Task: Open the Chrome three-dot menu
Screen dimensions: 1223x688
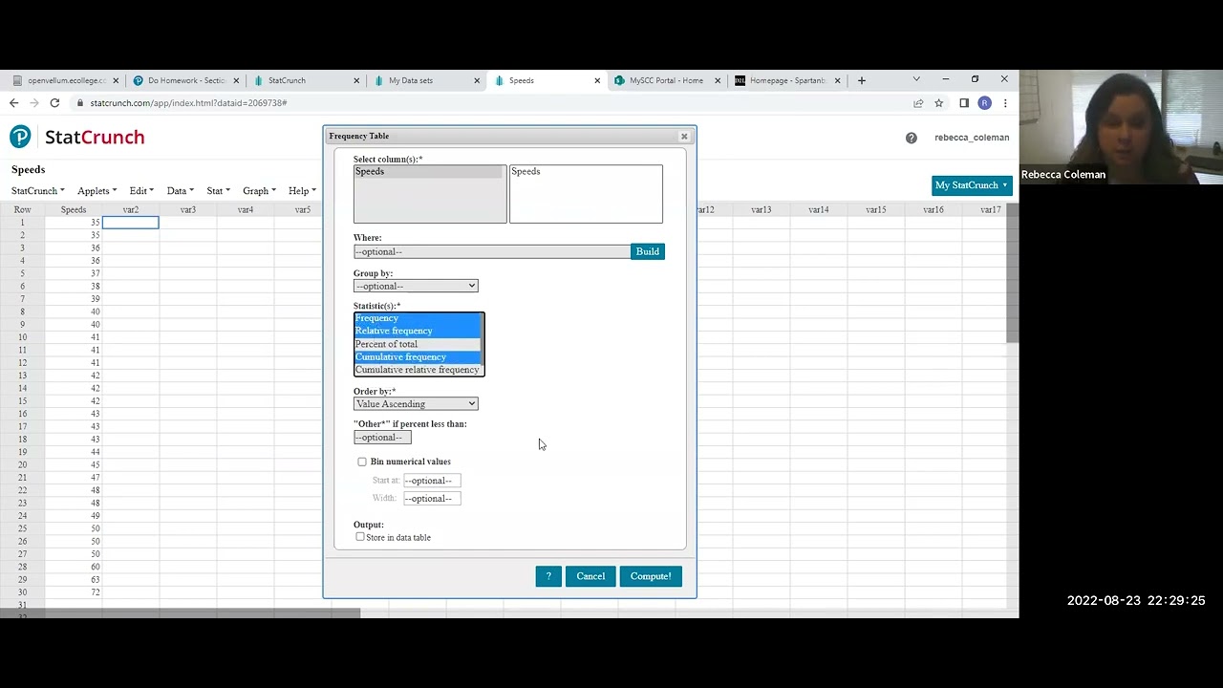Action: point(1004,103)
